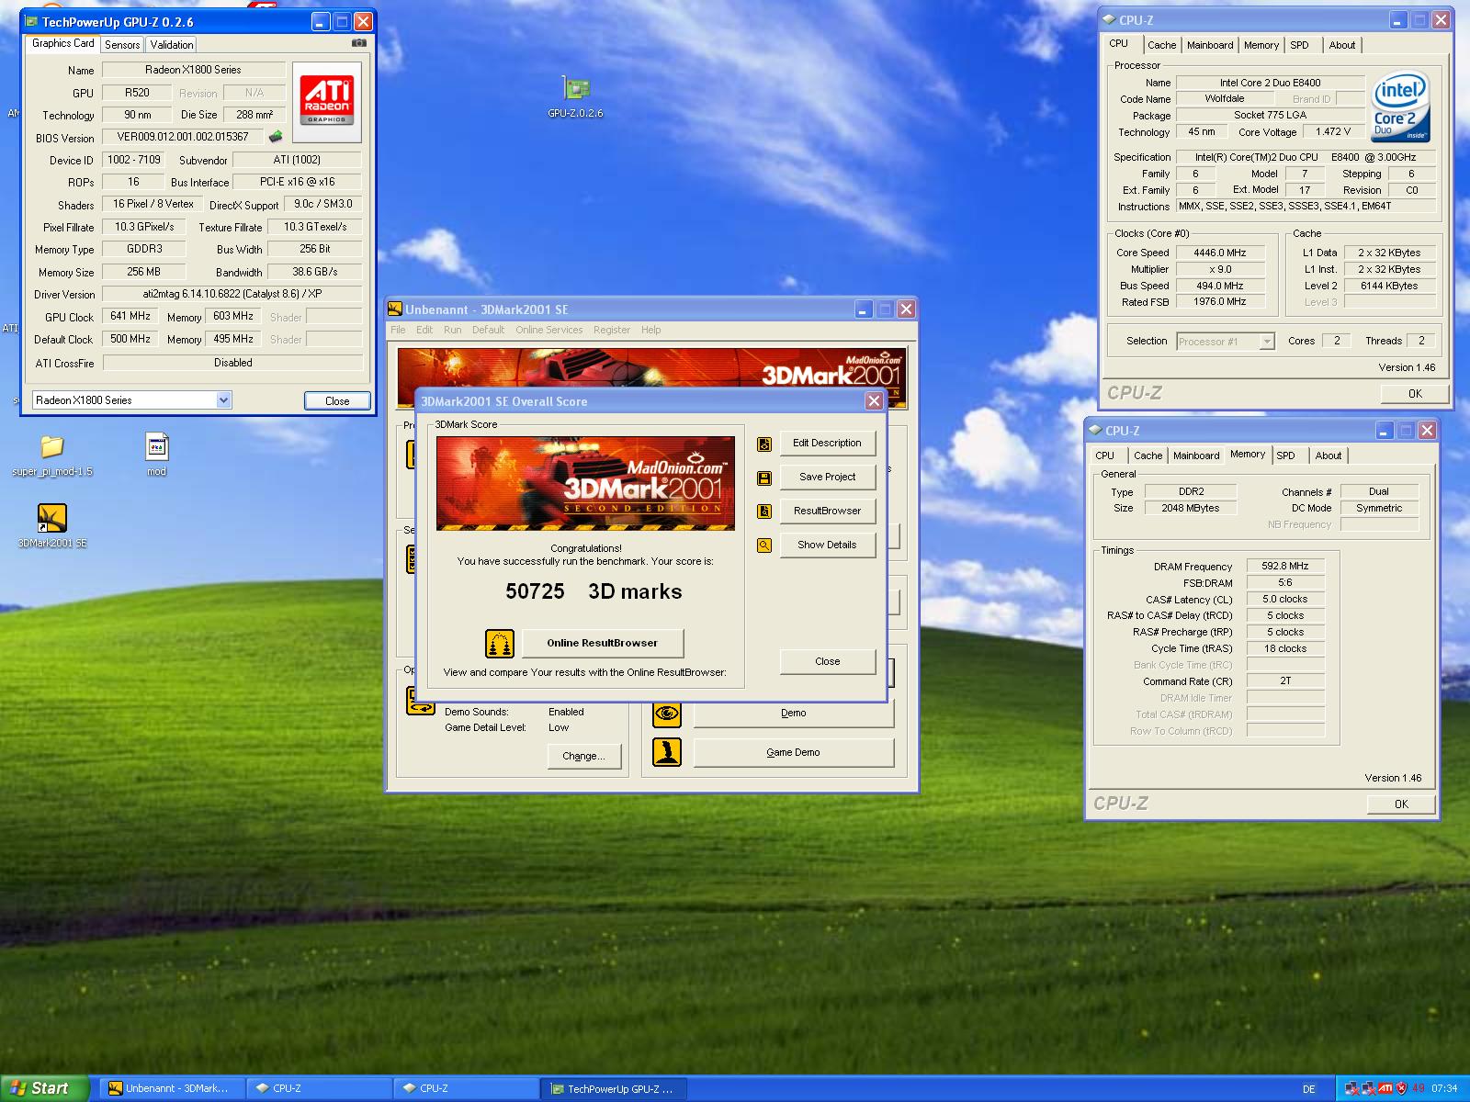
Task: Select the mod file desktop icon
Action: [156, 455]
